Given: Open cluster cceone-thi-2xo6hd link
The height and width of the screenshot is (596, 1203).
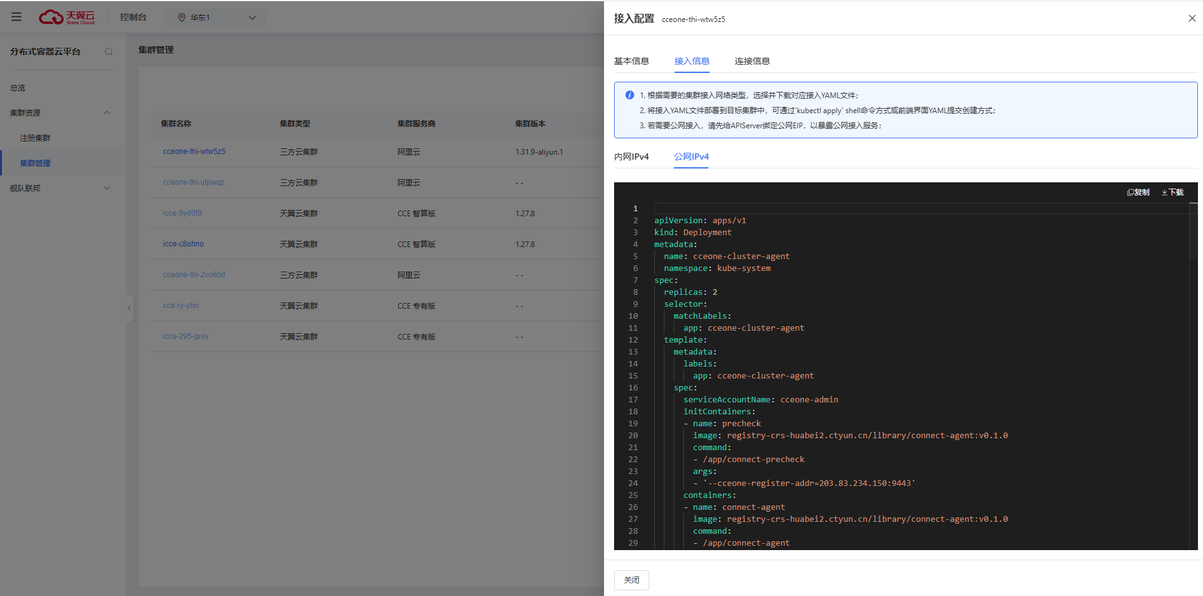Looking at the screenshot, I should click(194, 275).
